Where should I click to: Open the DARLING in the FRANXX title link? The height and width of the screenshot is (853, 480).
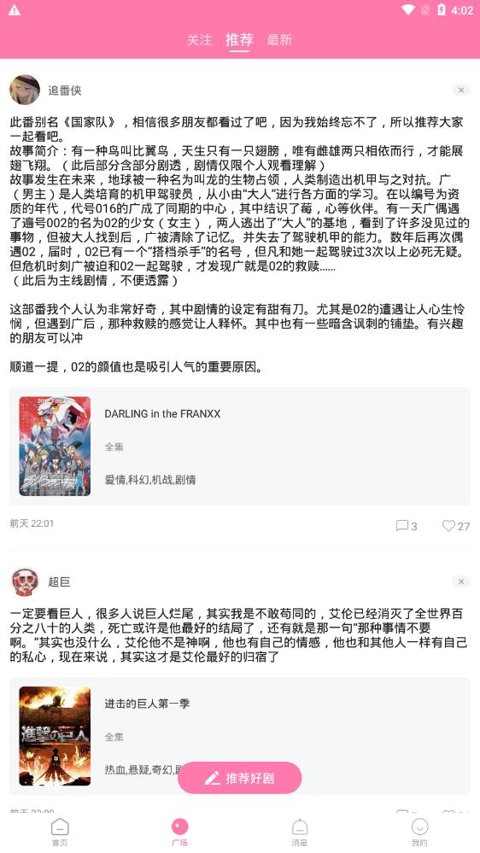[162, 414]
